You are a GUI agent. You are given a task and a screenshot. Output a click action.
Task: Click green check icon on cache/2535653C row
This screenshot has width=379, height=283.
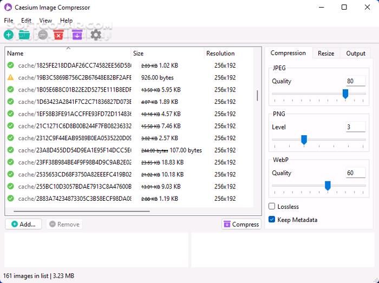click(x=10, y=174)
